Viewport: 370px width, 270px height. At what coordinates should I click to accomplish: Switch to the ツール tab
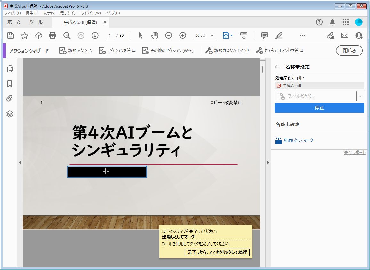36,22
